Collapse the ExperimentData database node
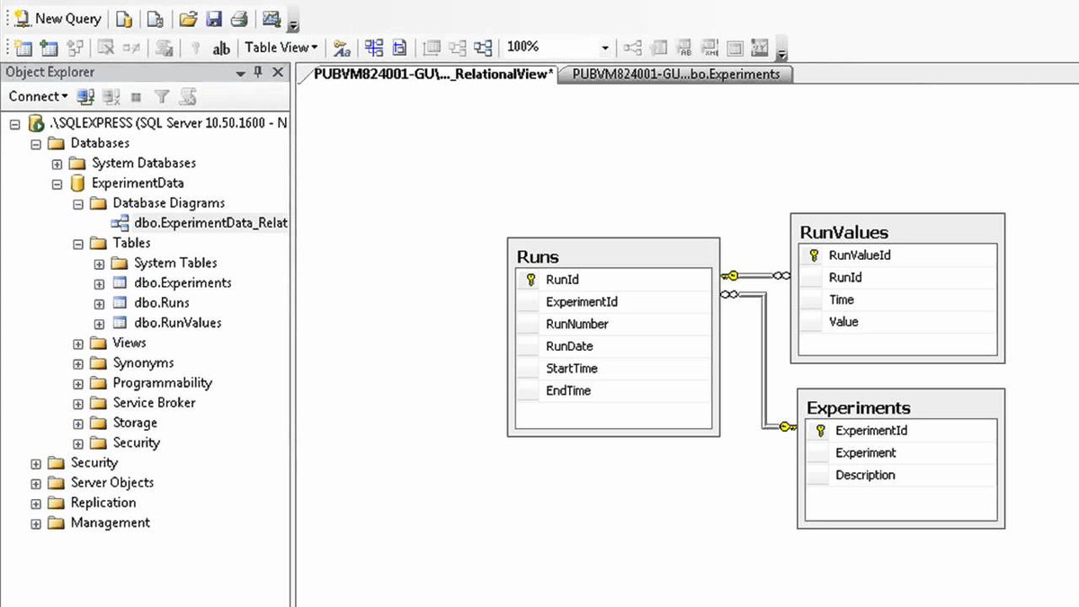The width and height of the screenshot is (1079, 607). tap(58, 183)
